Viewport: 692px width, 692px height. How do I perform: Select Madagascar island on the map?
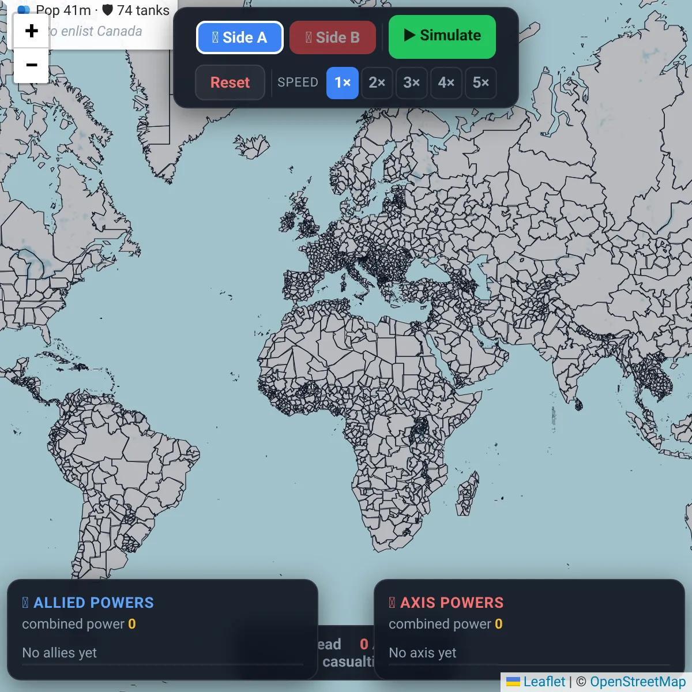[468, 494]
